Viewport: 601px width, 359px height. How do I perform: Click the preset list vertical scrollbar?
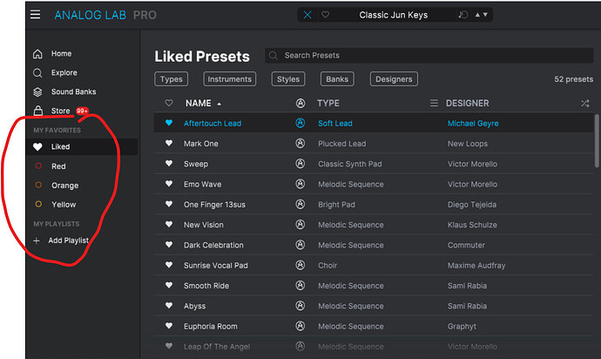[x=597, y=141]
